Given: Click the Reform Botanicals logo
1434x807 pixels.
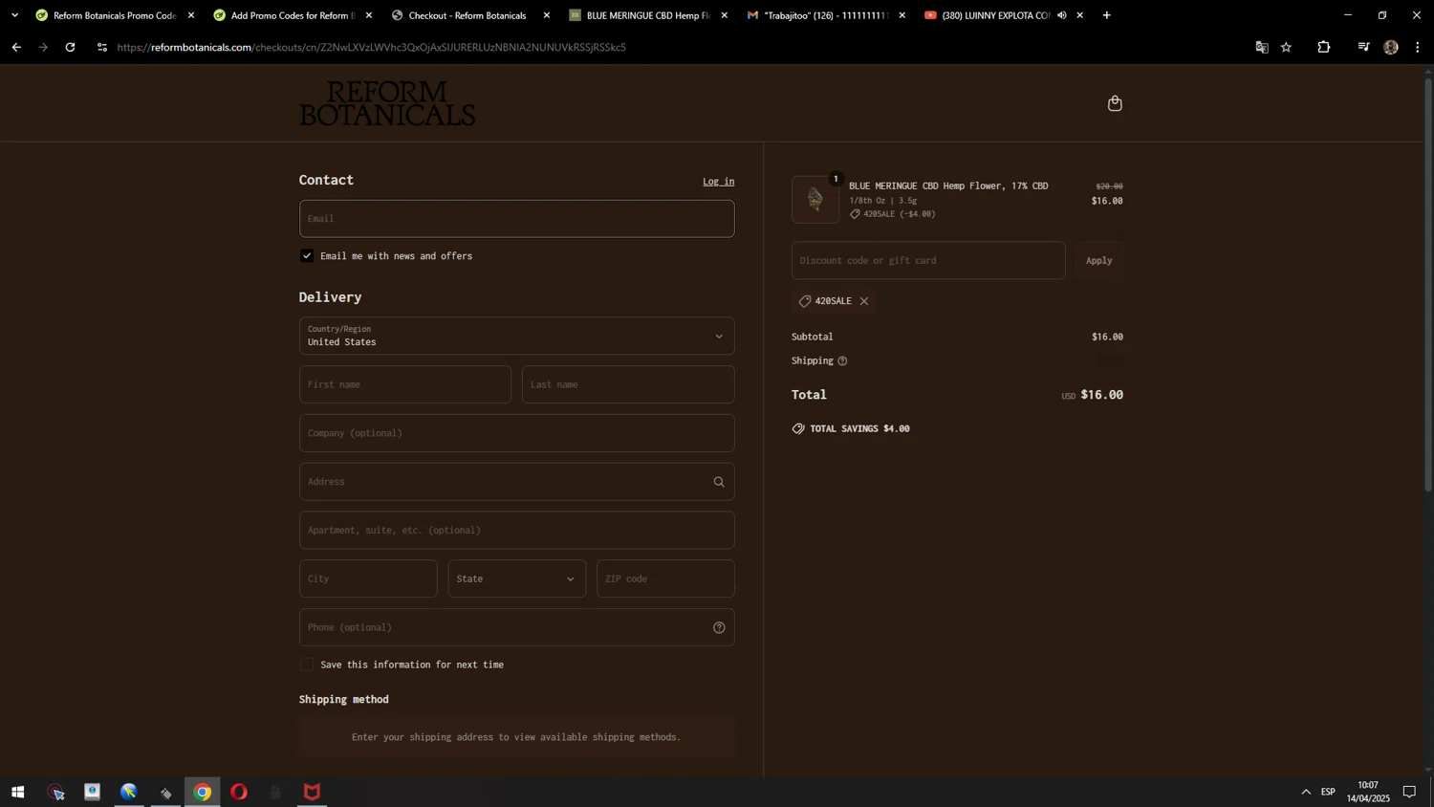Looking at the screenshot, I should (387, 103).
